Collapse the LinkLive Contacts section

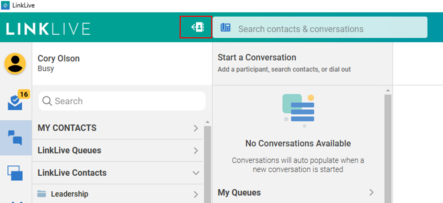[196, 173]
